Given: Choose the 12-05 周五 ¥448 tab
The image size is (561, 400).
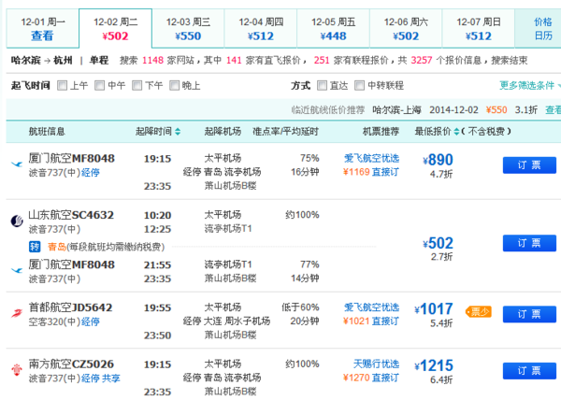Looking at the screenshot, I should click(333, 29).
